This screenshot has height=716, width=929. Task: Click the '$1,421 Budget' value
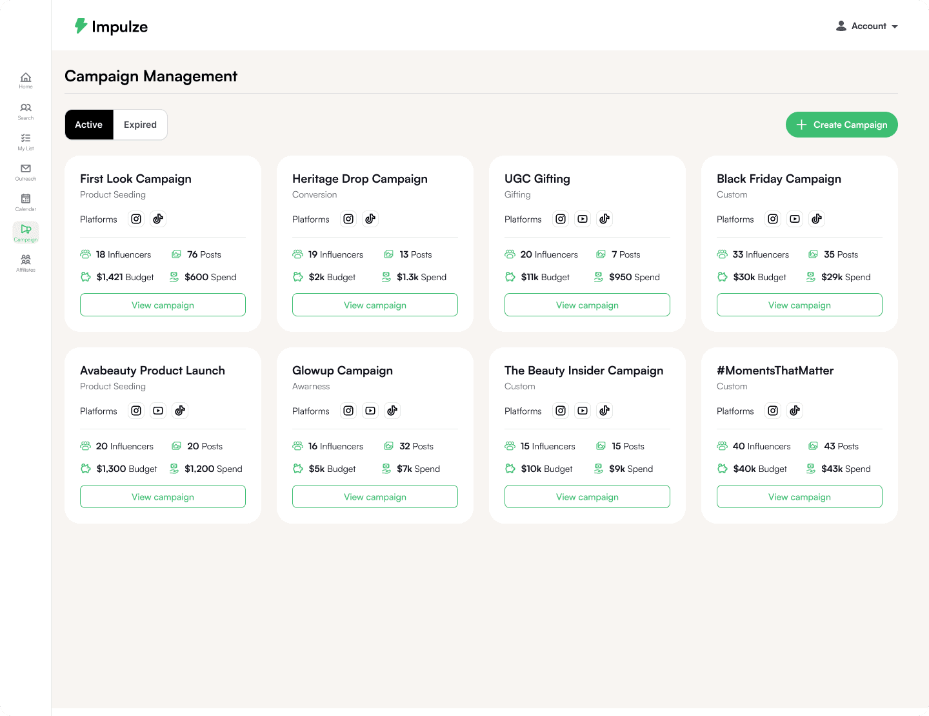click(x=117, y=277)
